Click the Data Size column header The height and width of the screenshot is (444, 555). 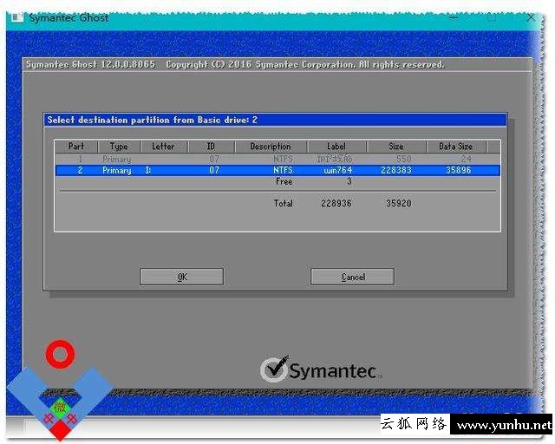point(456,147)
